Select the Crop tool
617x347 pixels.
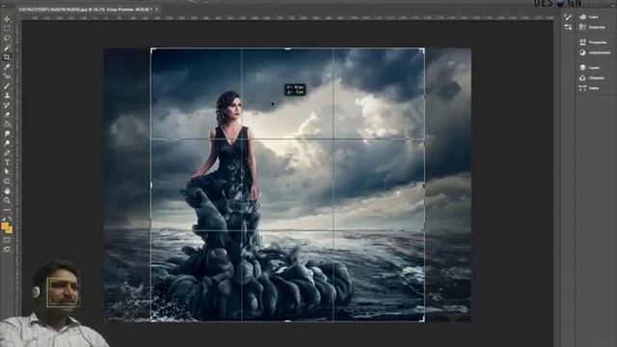7,57
